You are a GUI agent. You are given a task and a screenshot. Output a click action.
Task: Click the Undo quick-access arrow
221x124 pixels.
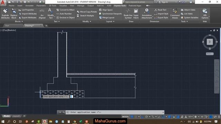(29, 2)
